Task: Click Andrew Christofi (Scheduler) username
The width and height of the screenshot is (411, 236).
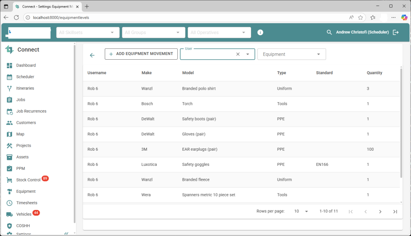Action: (362, 32)
